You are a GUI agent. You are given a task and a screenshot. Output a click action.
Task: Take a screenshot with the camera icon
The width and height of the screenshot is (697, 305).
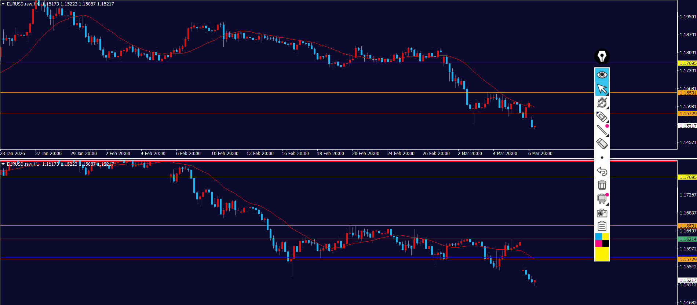pos(602,213)
